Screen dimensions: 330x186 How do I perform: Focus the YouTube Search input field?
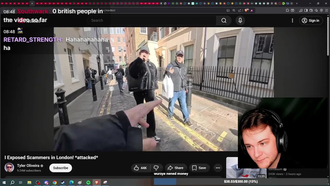[x=152, y=20]
